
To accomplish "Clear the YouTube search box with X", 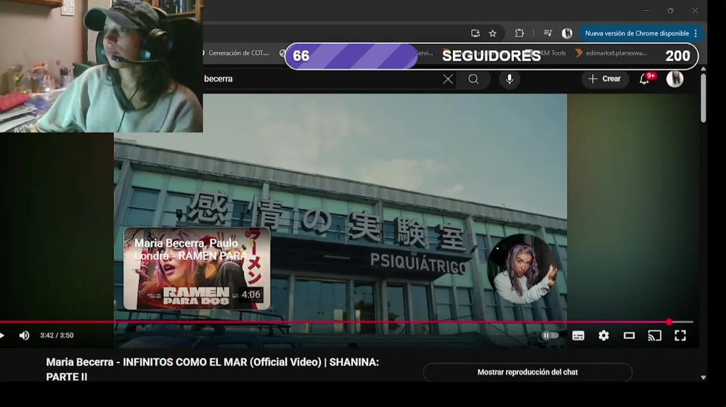I will click(448, 79).
